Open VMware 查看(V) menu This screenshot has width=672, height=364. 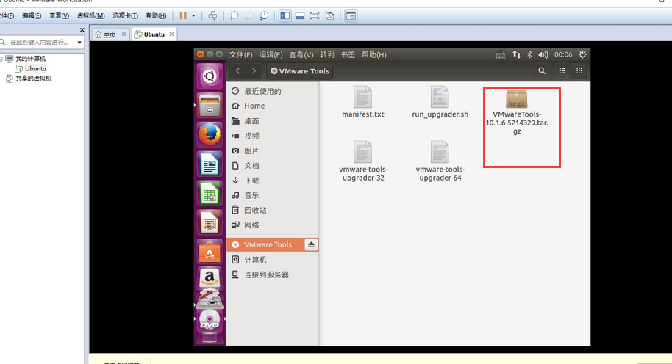[59, 16]
